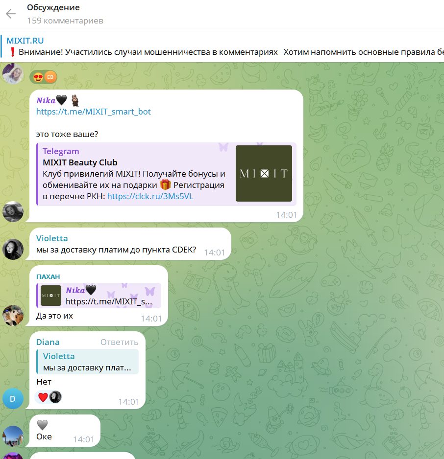The image size is (444, 459).
Task: Open the MIXIT logo preview thumbnail
Action: point(264,173)
